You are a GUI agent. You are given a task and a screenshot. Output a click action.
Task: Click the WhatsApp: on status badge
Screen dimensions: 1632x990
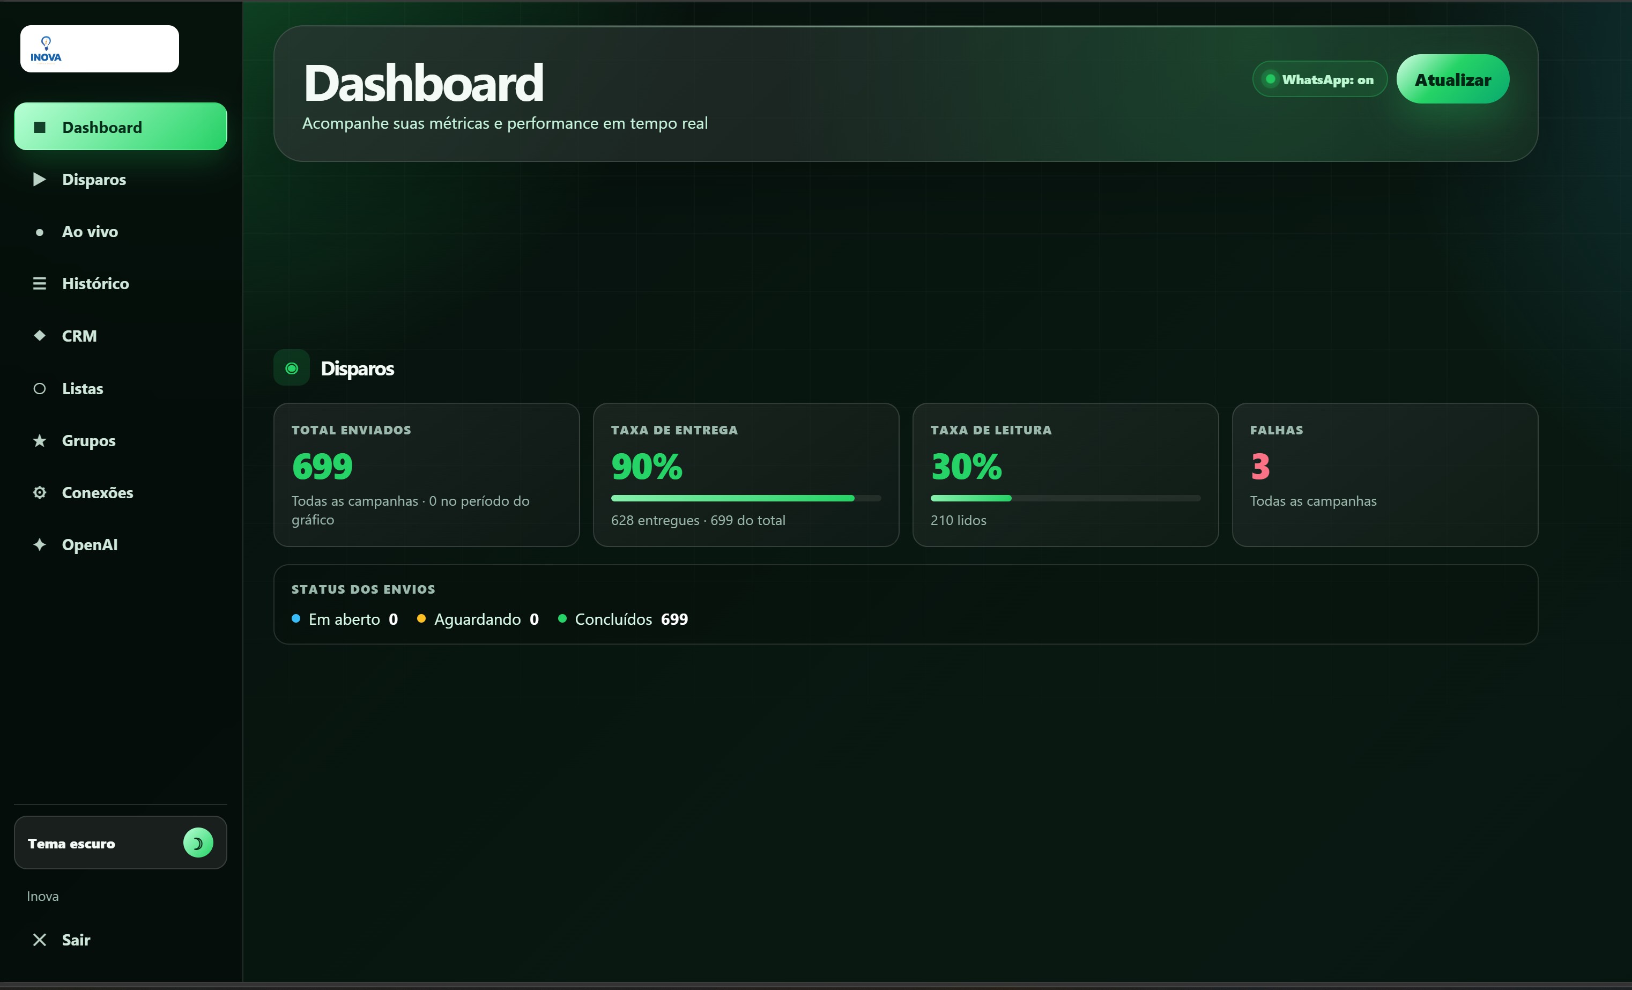pos(1319,79)
